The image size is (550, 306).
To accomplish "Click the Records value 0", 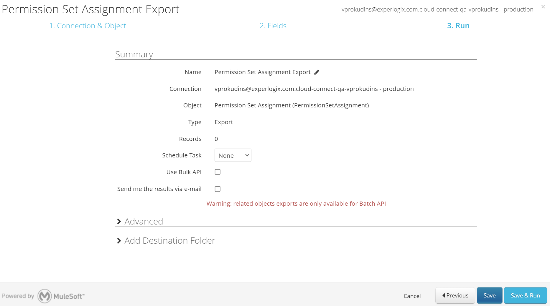I will (x=216, y=139).
